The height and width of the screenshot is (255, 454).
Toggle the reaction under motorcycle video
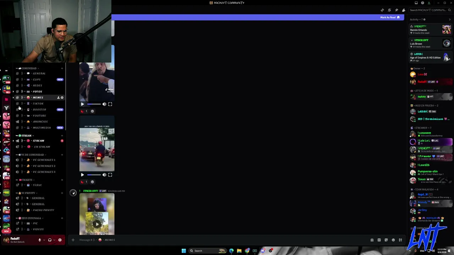[84, 182]
